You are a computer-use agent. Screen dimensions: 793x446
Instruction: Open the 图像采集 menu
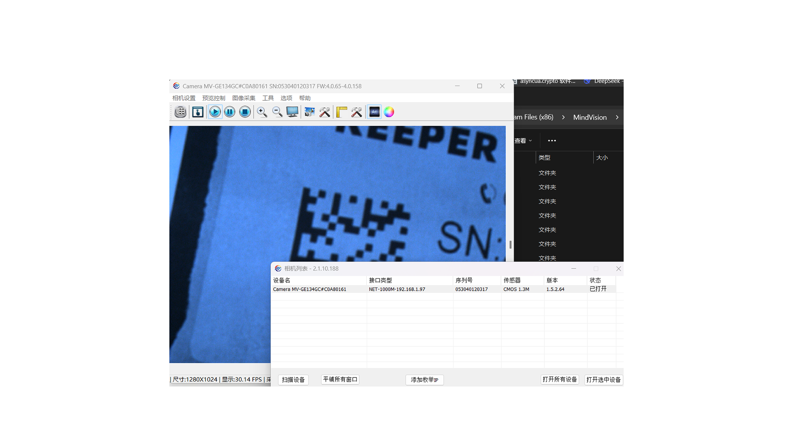(x=244, y=98)
